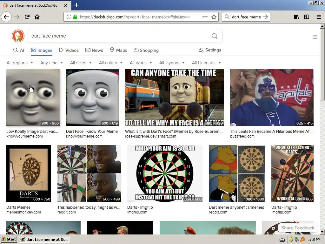
Task: Click the Share Feedback button
Action: tap(298, 228)
